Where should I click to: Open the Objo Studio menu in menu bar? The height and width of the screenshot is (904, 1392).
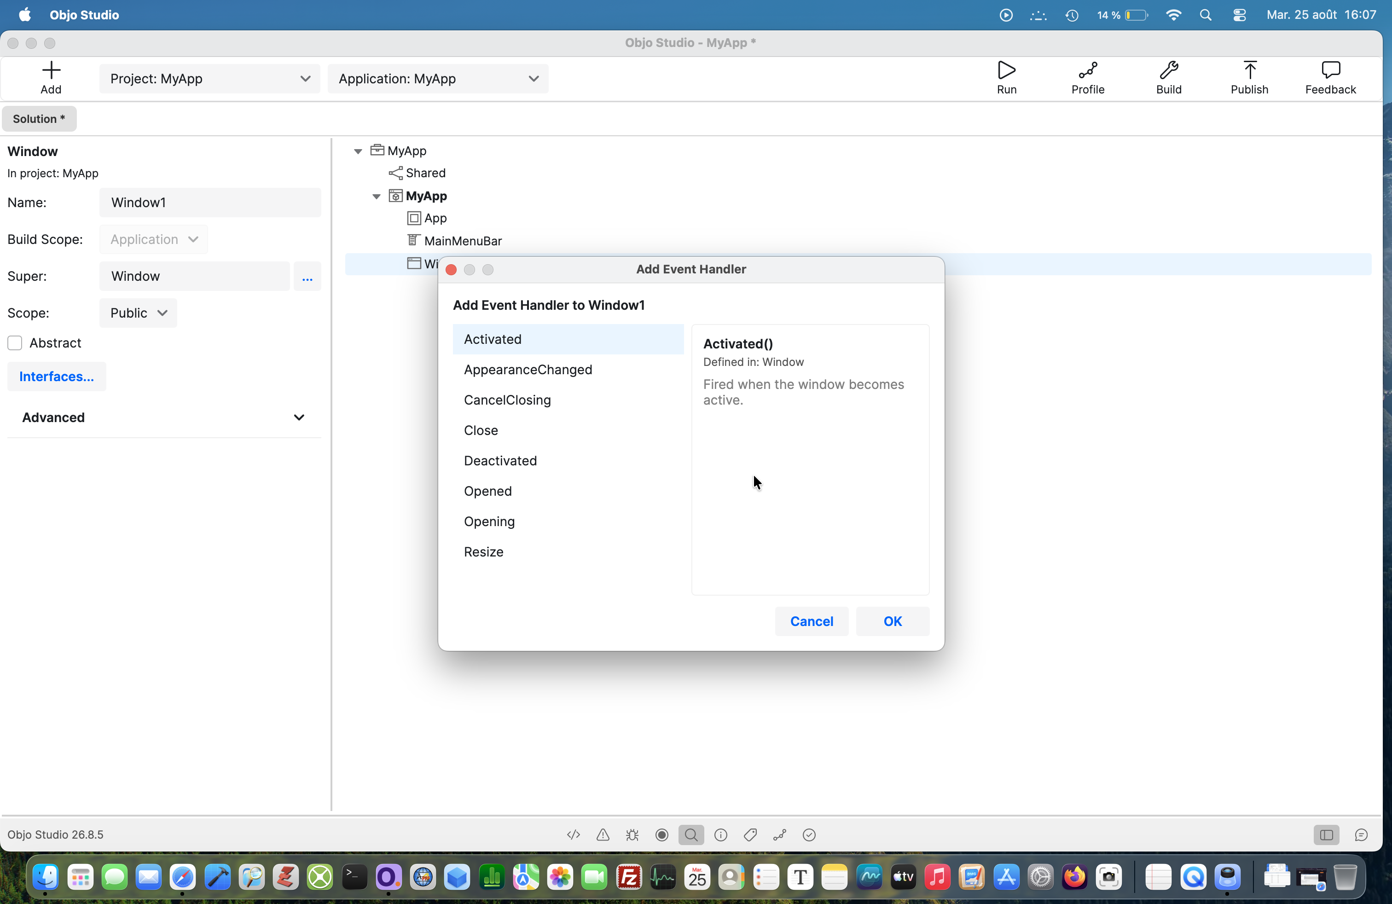click(84, 15)
